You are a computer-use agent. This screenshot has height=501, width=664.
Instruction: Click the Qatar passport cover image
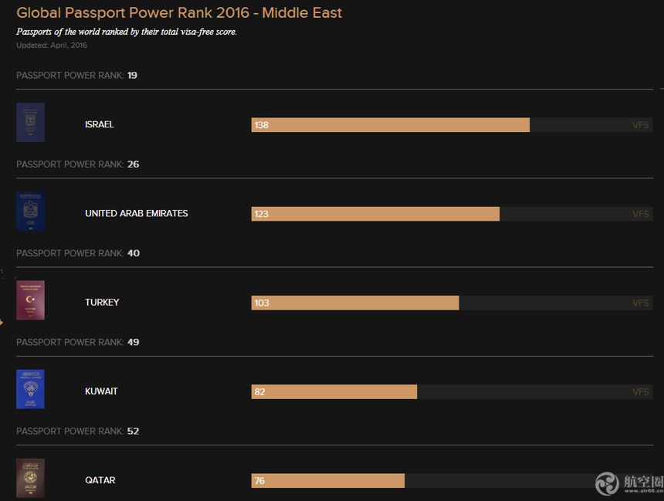pos(30,478)
